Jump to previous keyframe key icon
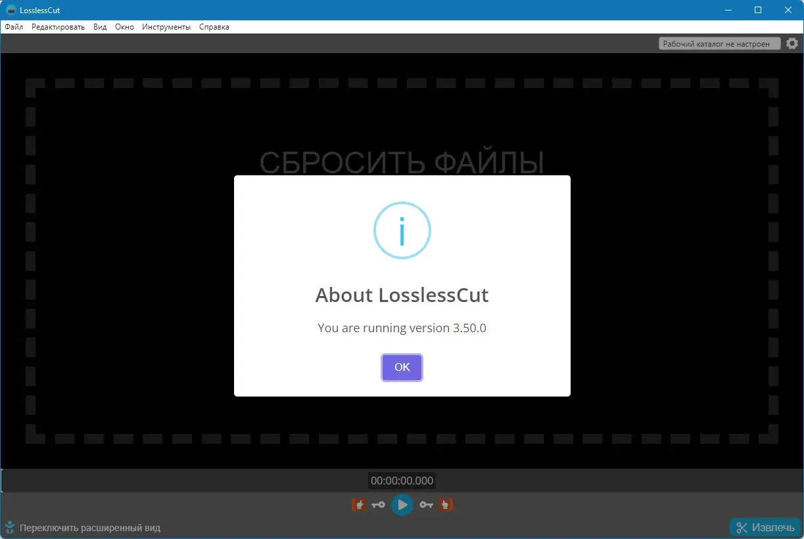The width and height of the screenshot is (804, 539). [378, 504]
